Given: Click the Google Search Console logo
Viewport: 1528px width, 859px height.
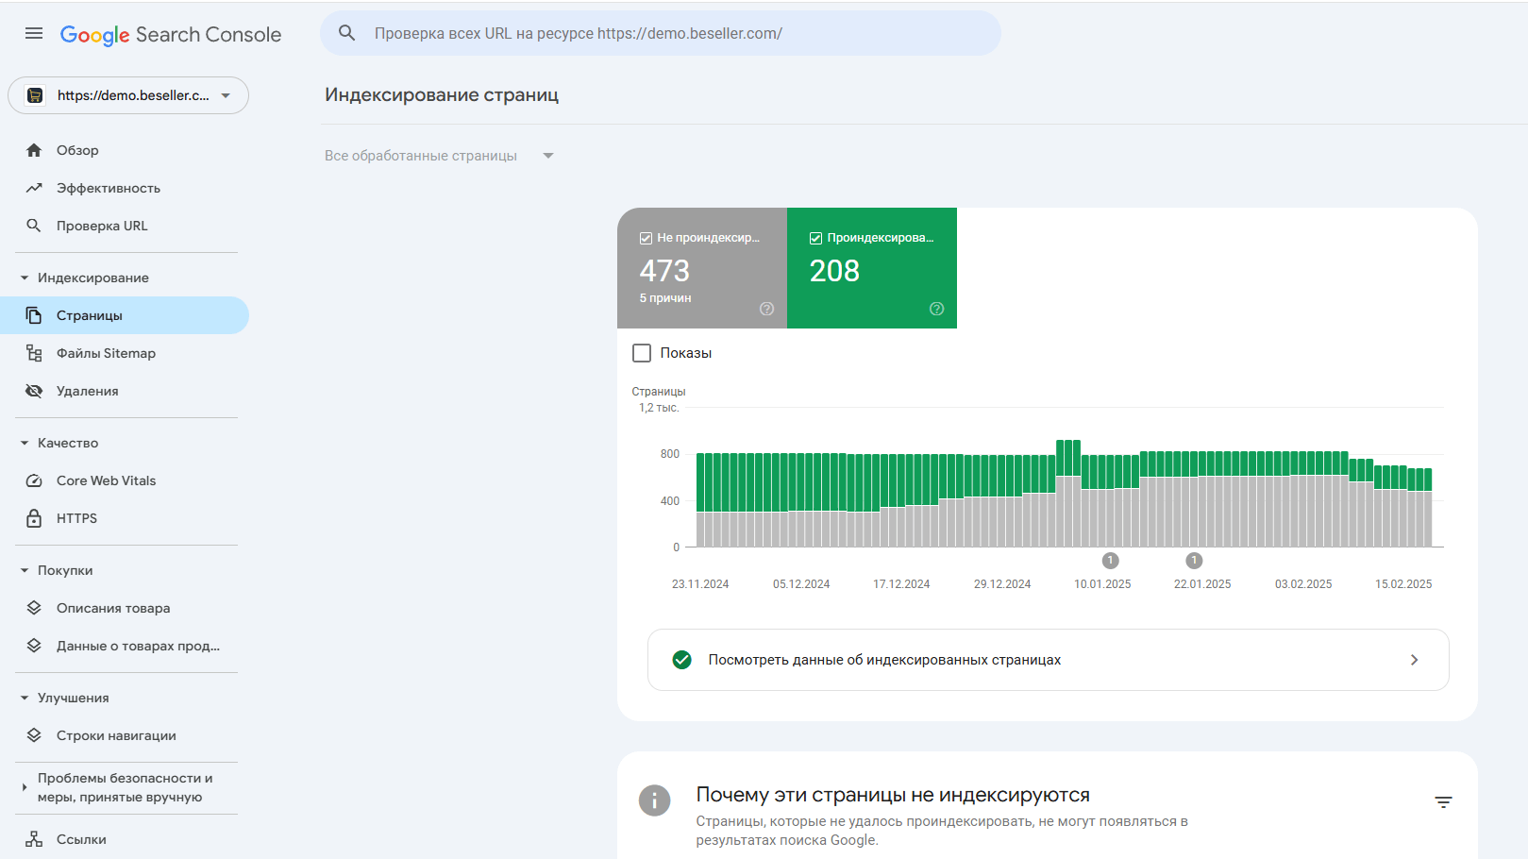Looking at the screenshot, I should pos(171,35).
